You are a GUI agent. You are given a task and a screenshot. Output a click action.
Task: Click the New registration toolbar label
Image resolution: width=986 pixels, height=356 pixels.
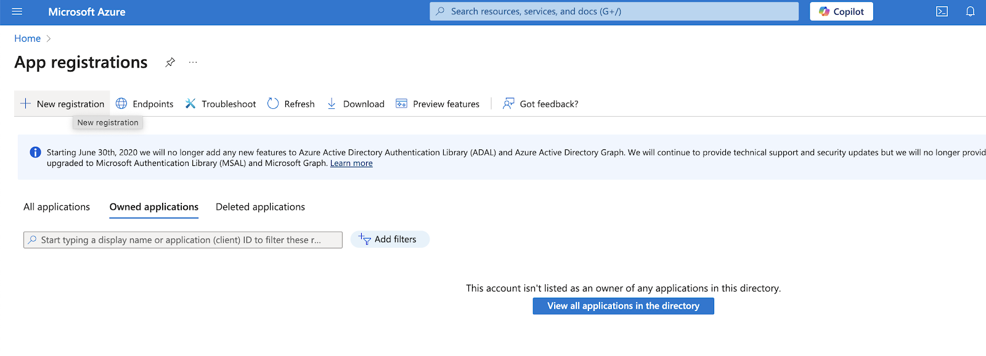(71, 104)
